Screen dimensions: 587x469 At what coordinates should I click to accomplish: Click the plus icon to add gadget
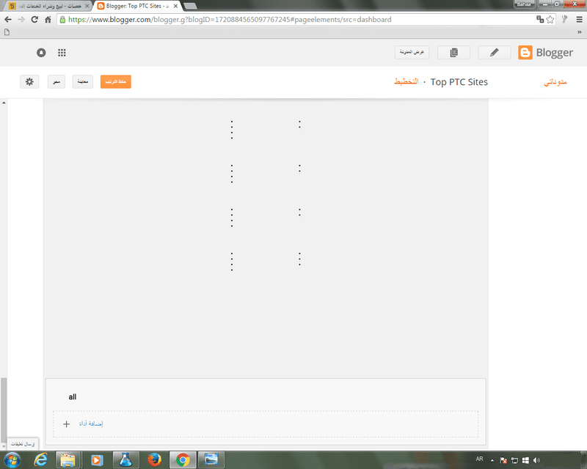point(66,424)
